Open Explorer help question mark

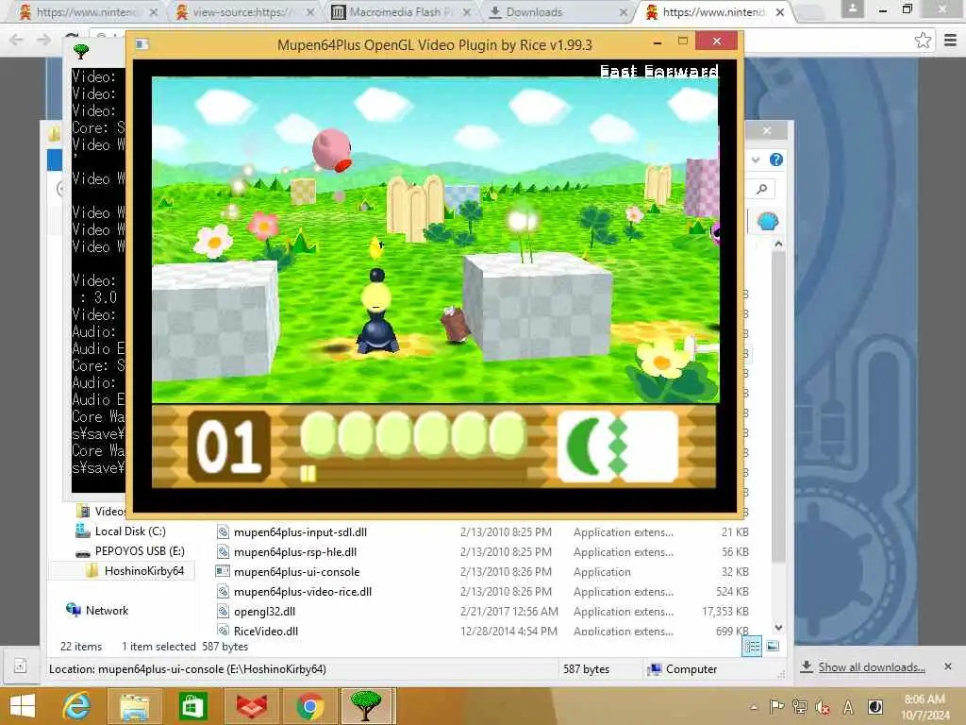point(776,160)
